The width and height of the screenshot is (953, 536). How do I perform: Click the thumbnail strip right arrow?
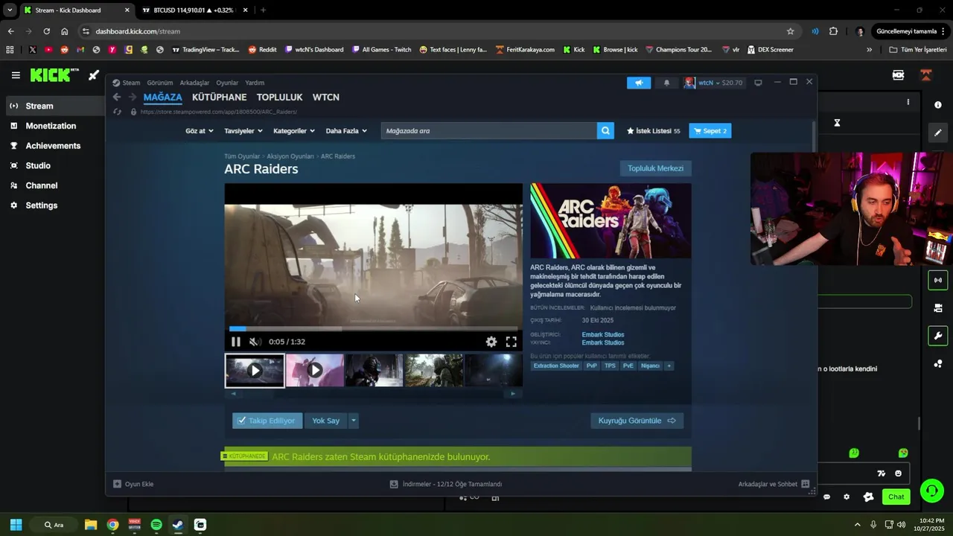point(512,393)
